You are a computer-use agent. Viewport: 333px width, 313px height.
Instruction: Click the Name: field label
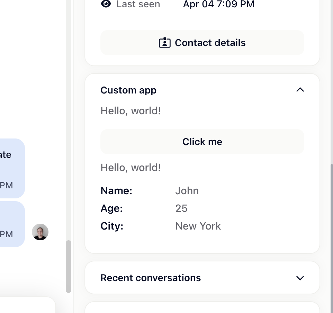click(116, 191)
